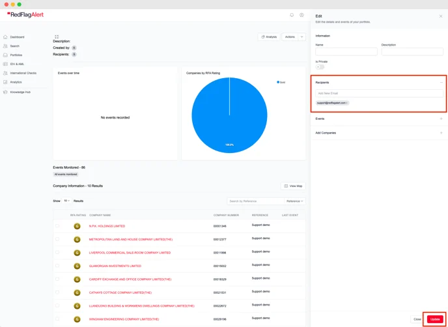The image size is (448, 327).
Task: Tick checkbox for Liverpool Commercial Sale-Room Company
Action: [x=57, y=252]
